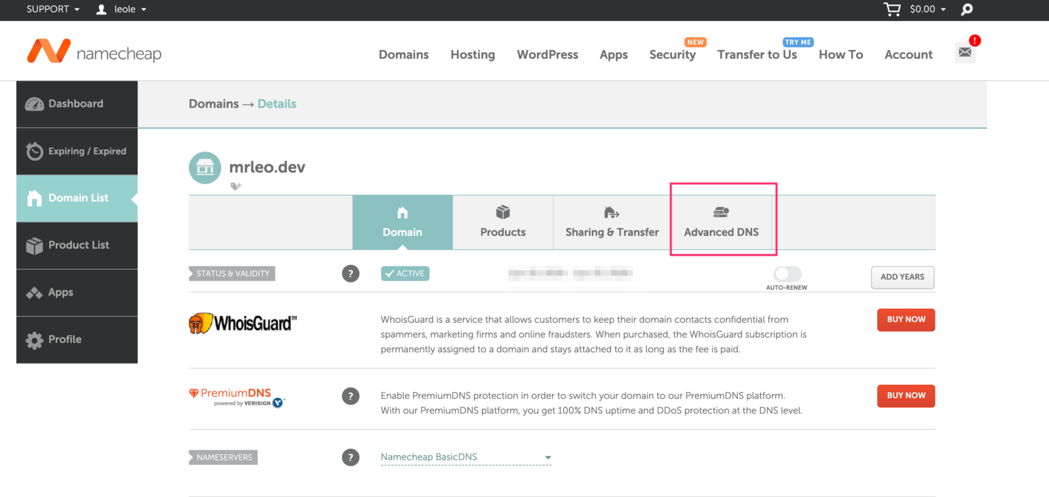Open the mail notifications envelope
This screenshot has width=1049, height=497.
[965, 52]
